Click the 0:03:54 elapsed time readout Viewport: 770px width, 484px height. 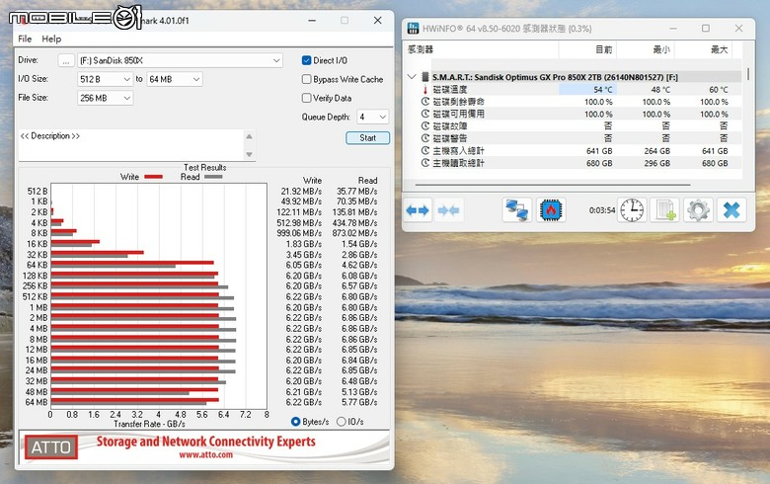602,210
